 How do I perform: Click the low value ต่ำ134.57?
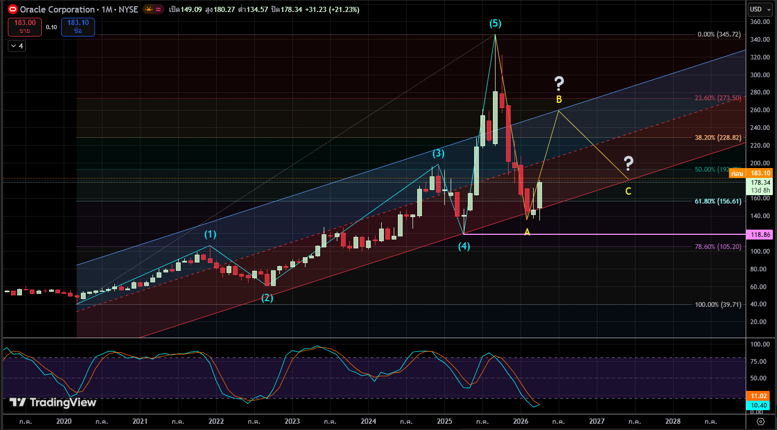point(253,9)
